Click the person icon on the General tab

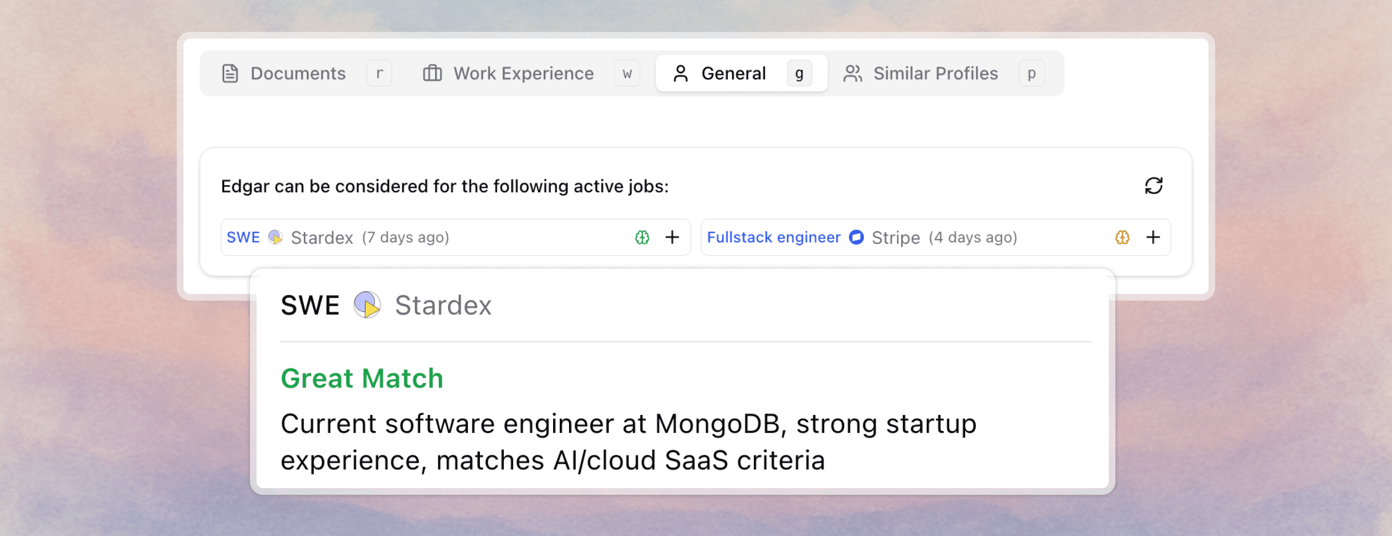tap(680, 73)
